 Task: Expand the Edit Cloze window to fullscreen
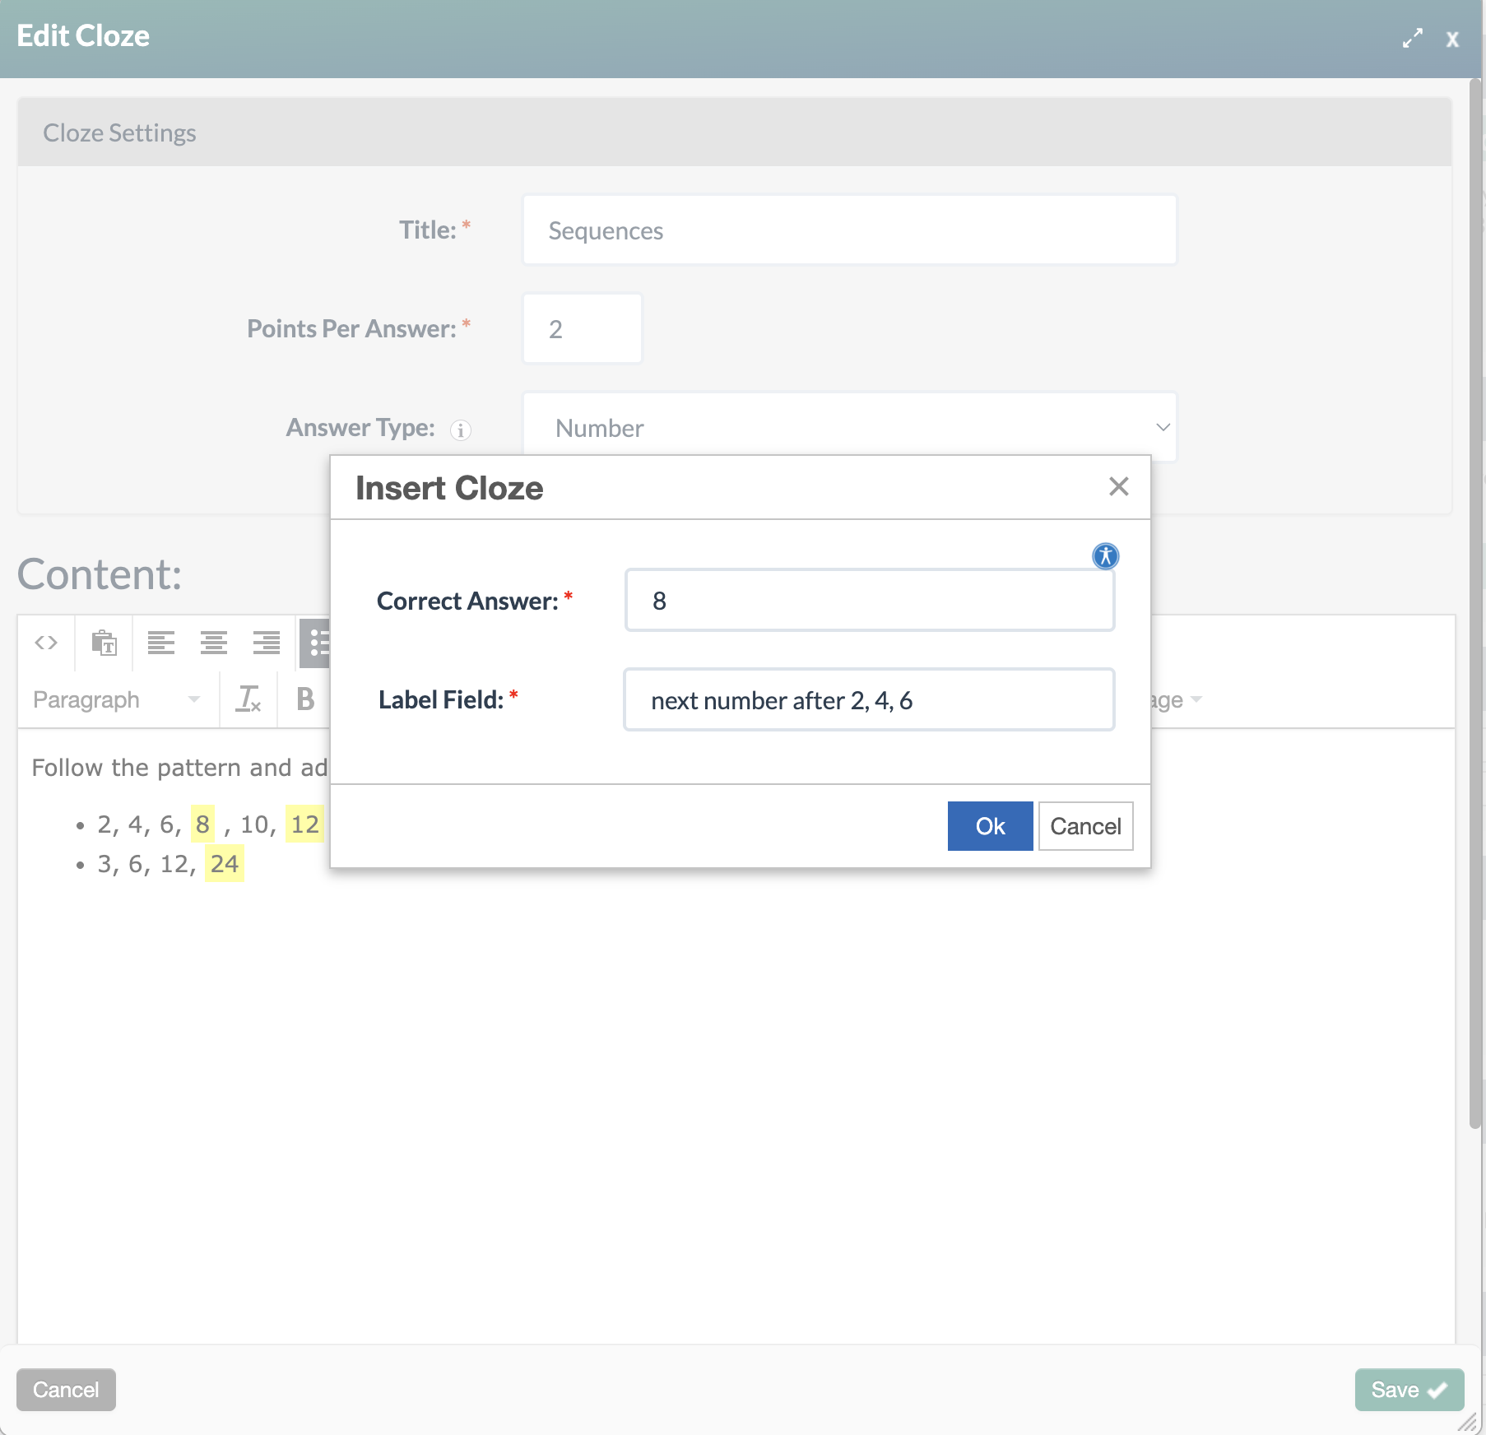click(x=1413, y=39)
